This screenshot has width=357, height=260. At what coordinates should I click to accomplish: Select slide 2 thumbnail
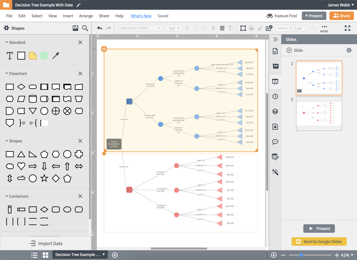point(319,114)
